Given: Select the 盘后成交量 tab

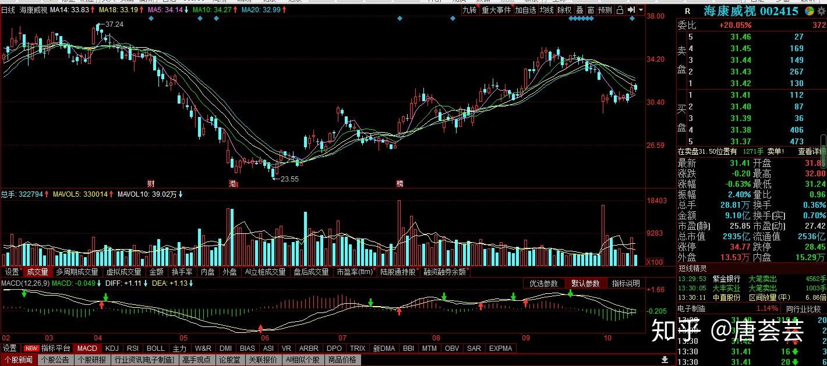Looking at the screenshot, I should 311,272.
